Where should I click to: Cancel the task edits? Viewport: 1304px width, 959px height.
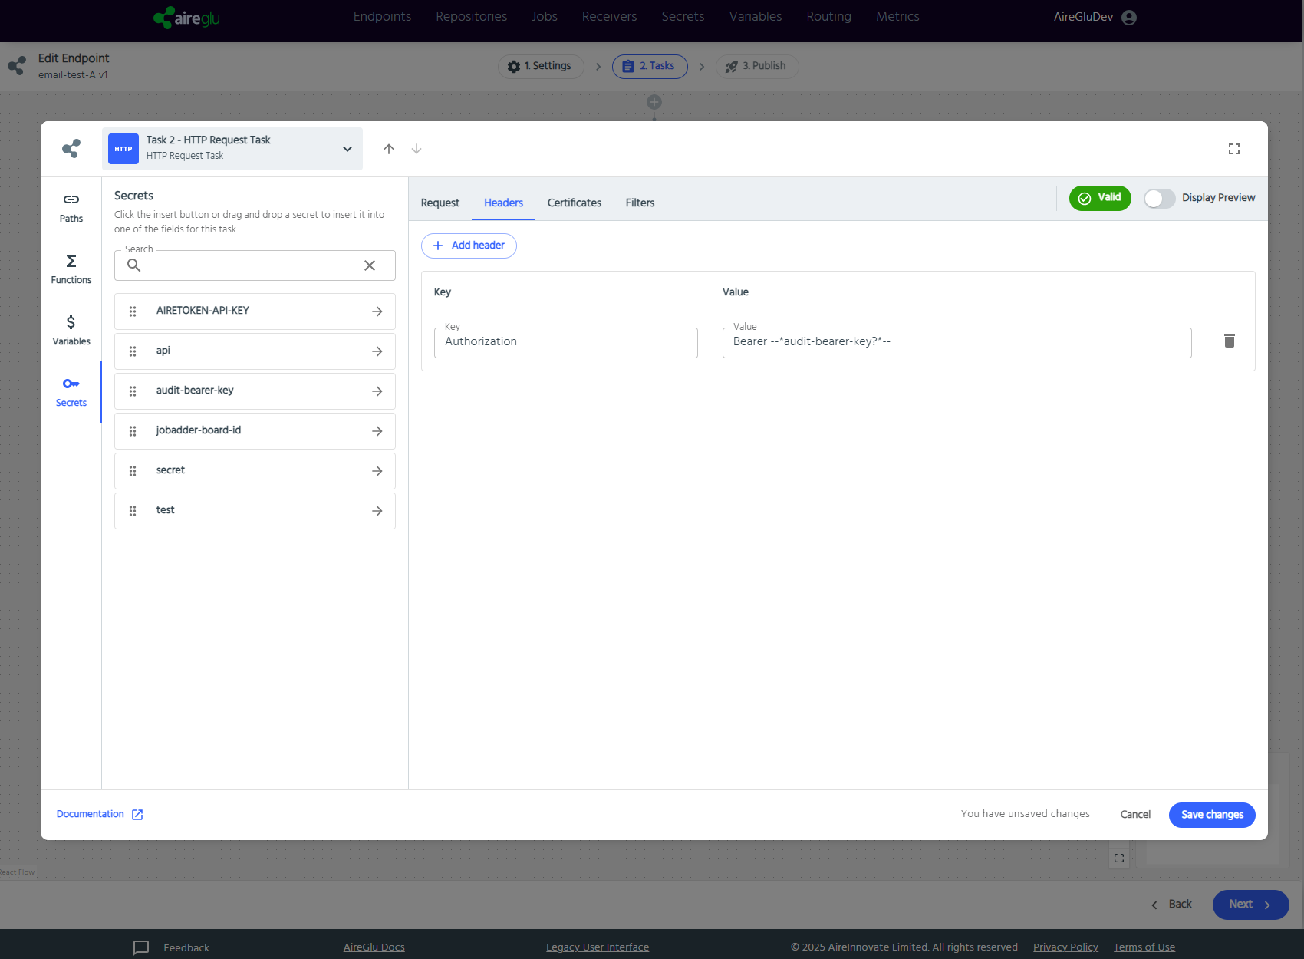[1135, 815]
